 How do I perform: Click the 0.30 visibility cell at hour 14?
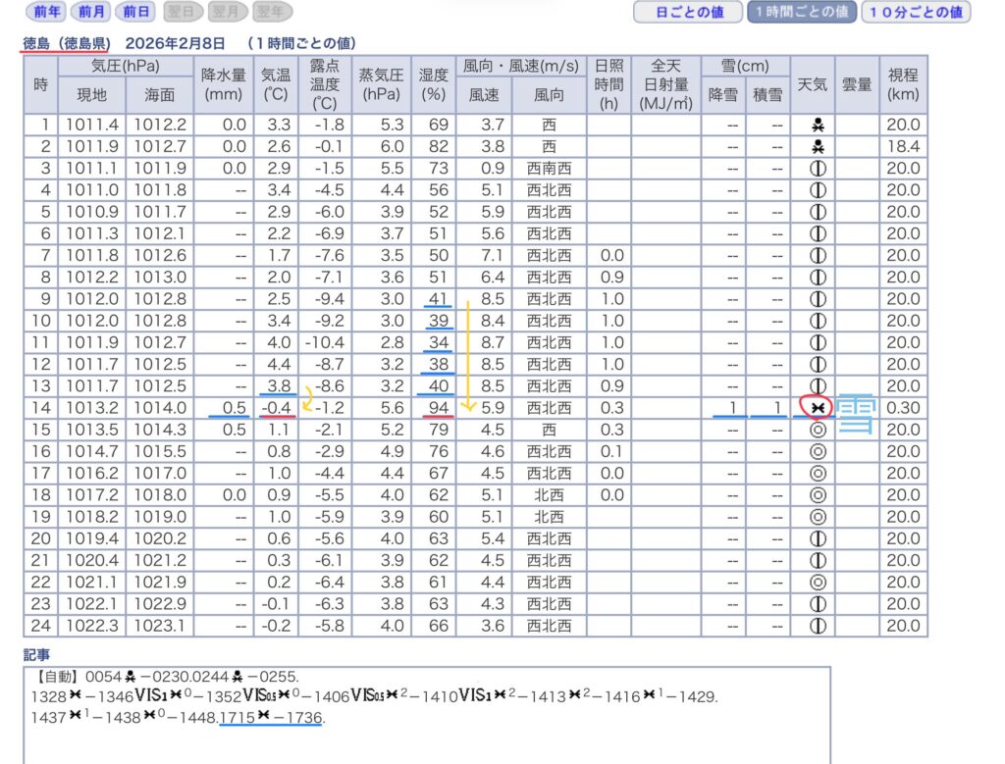pyautogui.click(x=902, y=407)
